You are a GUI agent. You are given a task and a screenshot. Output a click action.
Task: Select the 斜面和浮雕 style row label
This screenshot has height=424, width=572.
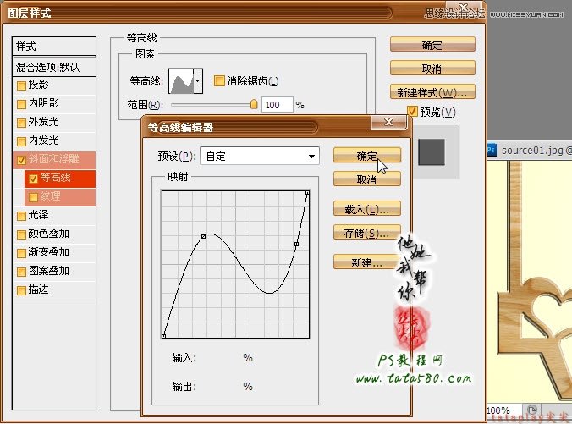tap(53, 159)
